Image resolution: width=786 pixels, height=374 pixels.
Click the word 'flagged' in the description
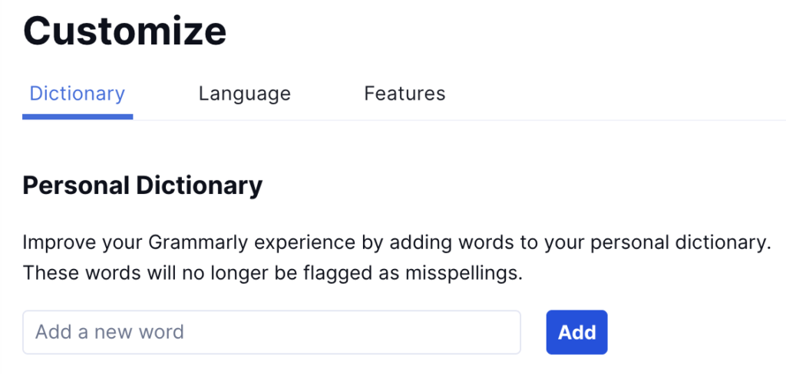click(349, 273)
